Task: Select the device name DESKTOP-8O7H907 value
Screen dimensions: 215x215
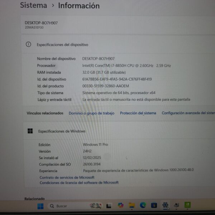Action: 98,59
